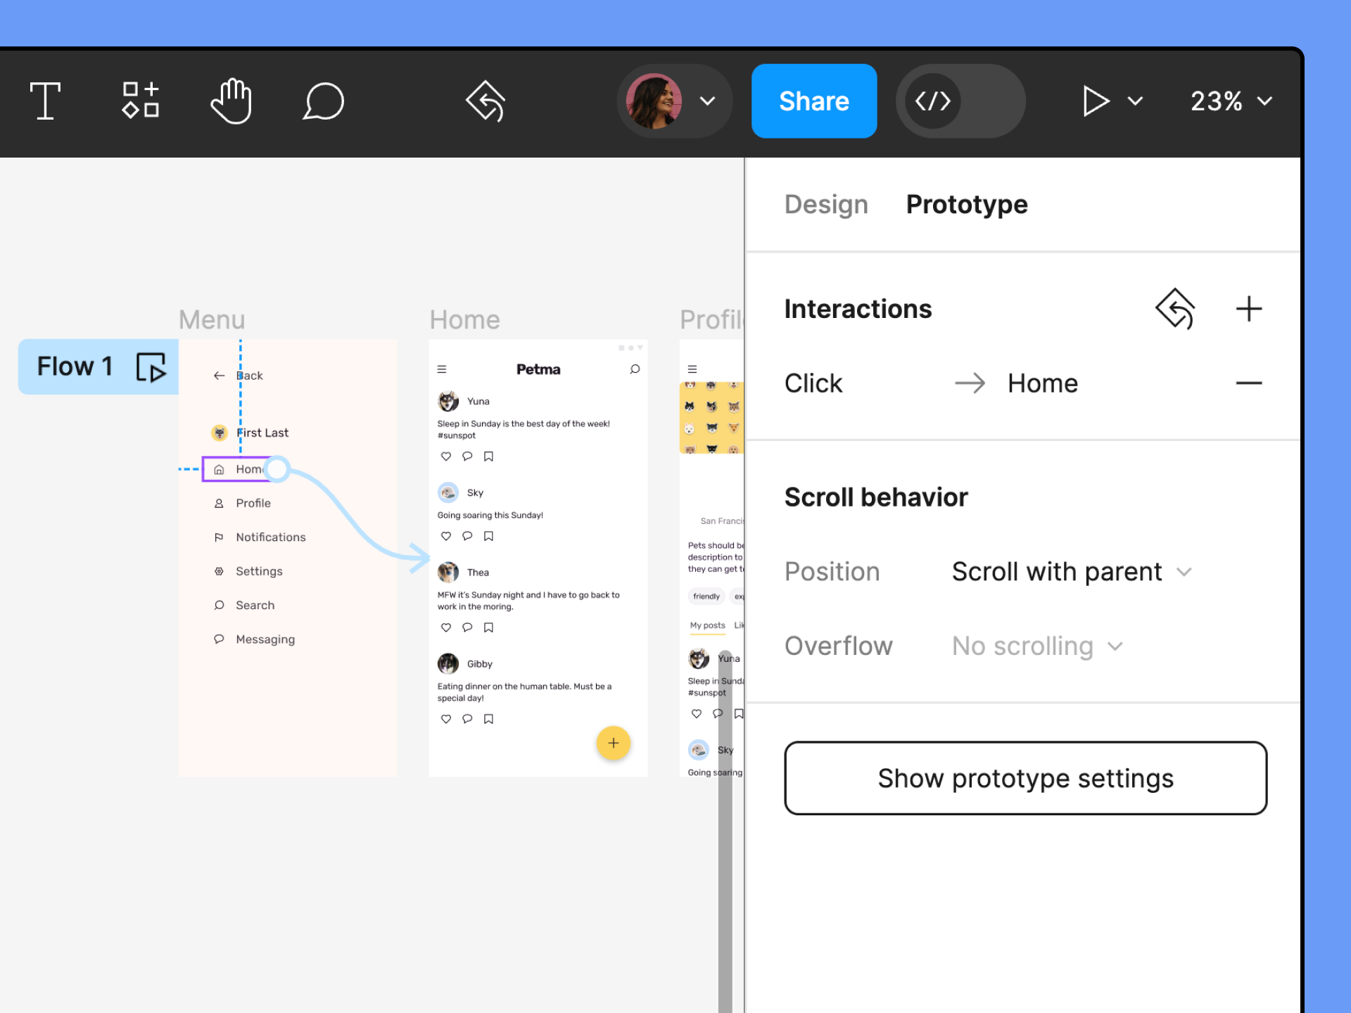The width and height of the screenshot is (1351, 1013).
Task: Open the 23% zoom dropdown
Action: coord(1231,101)
